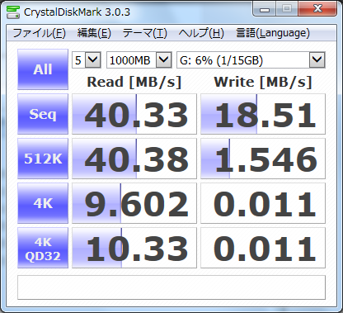Click the 512K write result 1.546
Image resolution: width=343 pixels, height=313 pixels.
263,159
